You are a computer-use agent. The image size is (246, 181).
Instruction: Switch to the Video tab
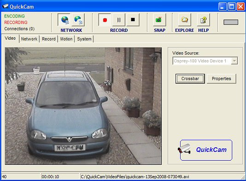(10, 38)
